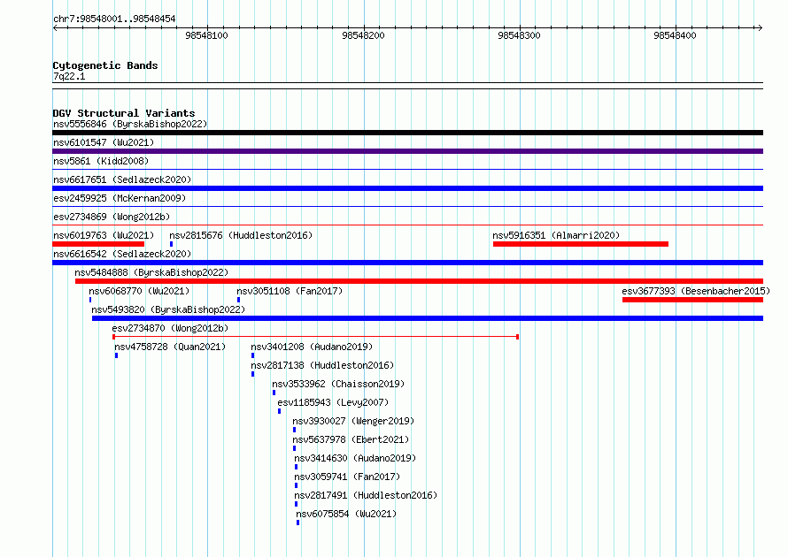The height and width of the screenshot is (557, 788).
Task: Click the blue nsv6068770 marker
Action: coord(90,300)
